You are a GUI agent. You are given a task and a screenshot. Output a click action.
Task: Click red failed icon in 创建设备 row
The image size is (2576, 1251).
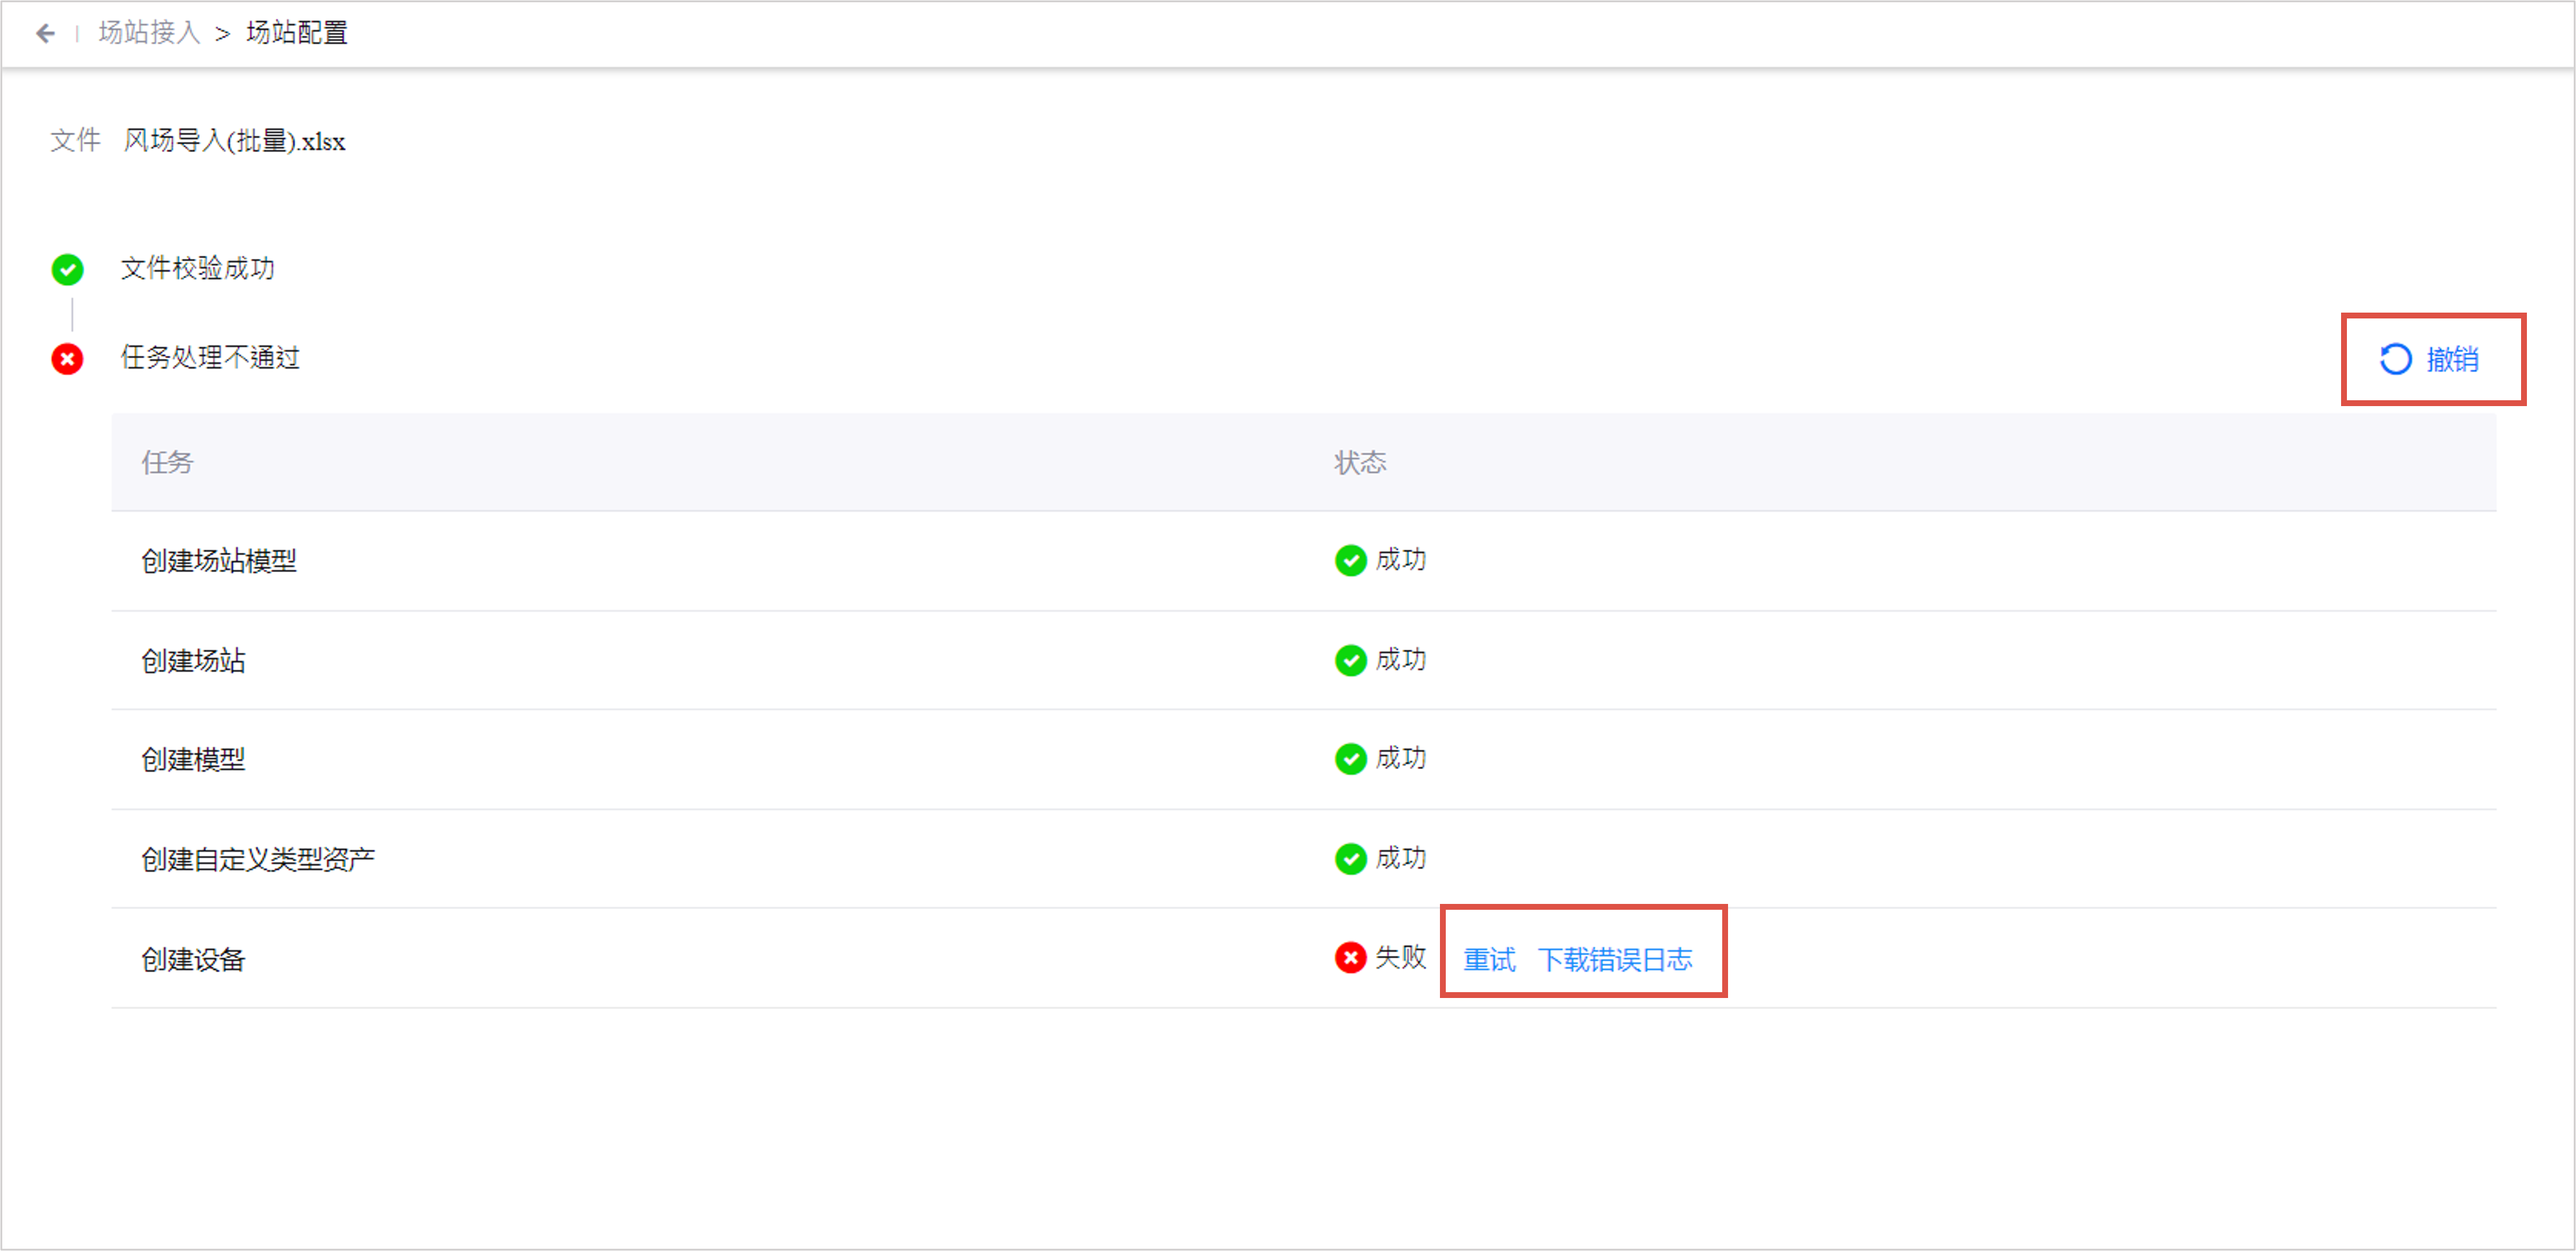pyautogui.click(x=1350, y=958)
